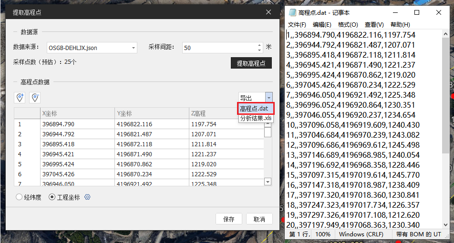The width and height of the screenshot is (454, 243).
Task: Click the 取消 button
Action: click(259, 219)
